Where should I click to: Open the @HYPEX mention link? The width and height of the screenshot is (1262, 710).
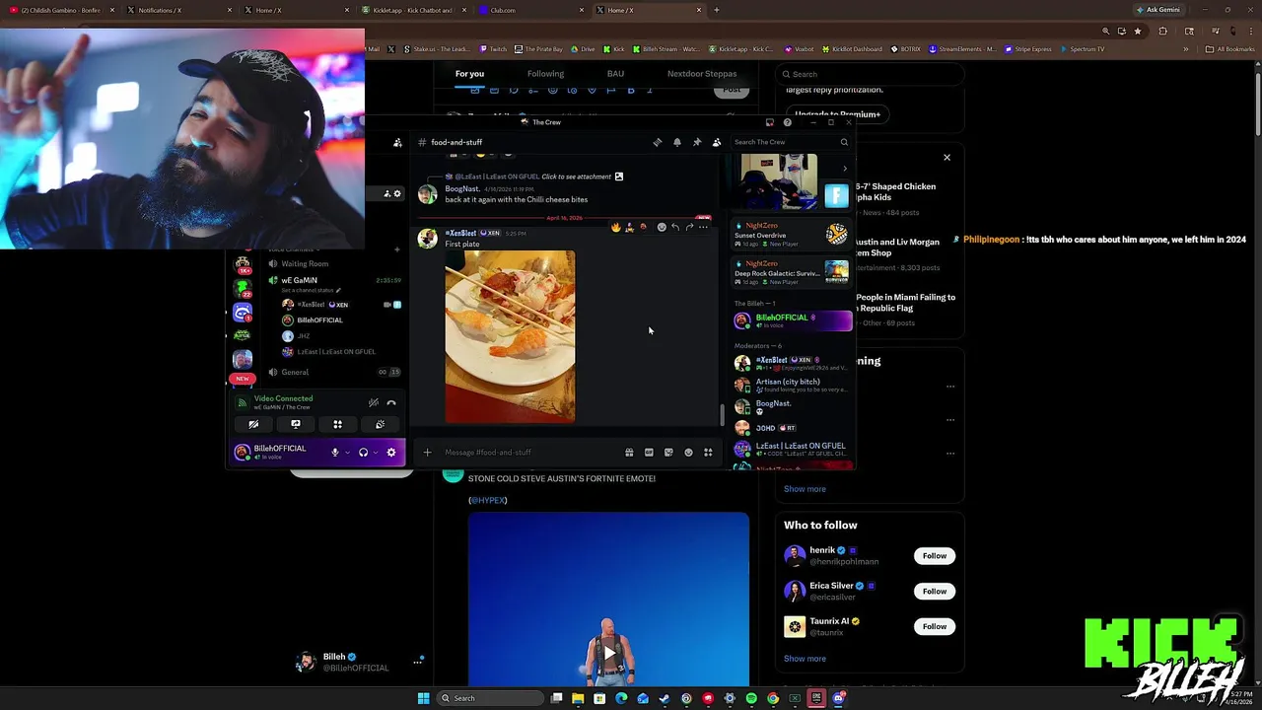488,500
